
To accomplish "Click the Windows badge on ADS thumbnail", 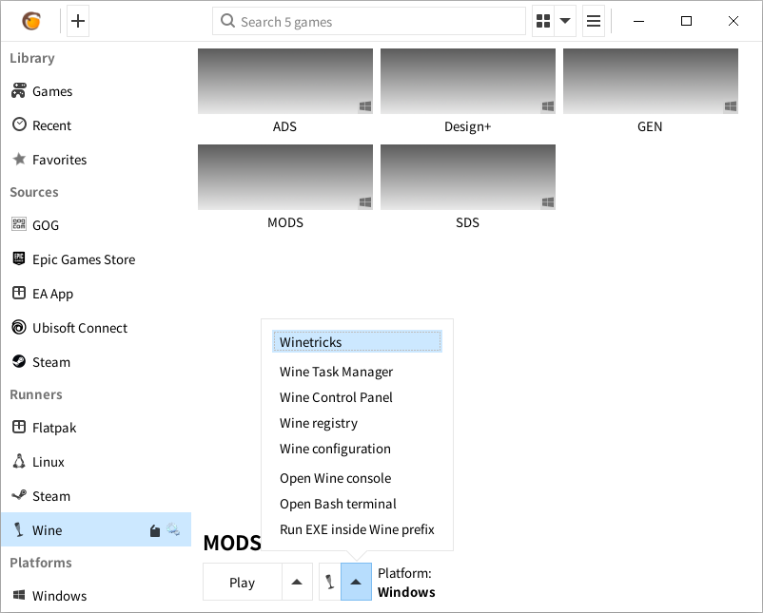I will click(x=365, y=106).
